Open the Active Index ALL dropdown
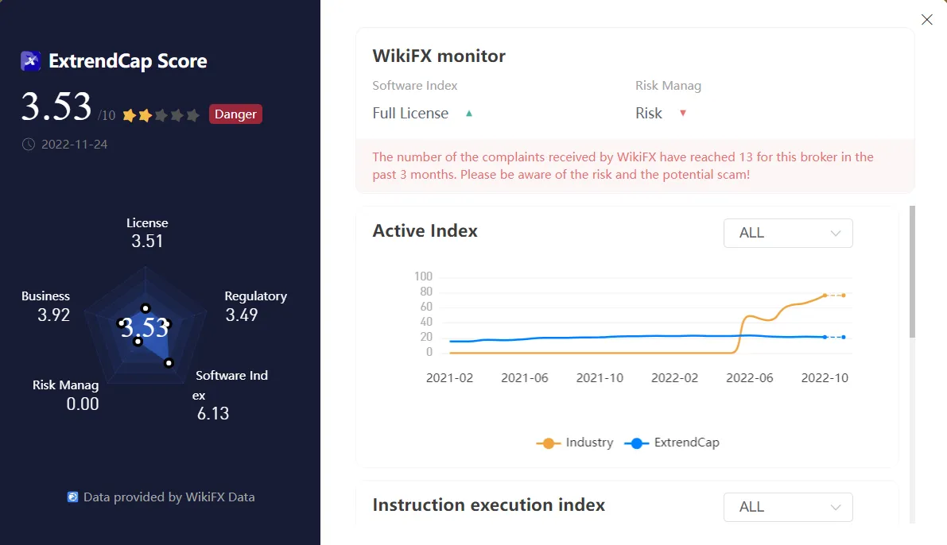Image resolution: width=947 pixels, height=545 pixels. [788, 233]
